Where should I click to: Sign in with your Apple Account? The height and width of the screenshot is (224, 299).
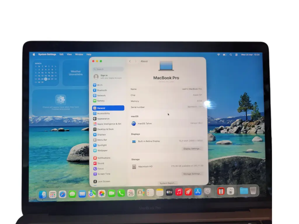tap(108, 77)
